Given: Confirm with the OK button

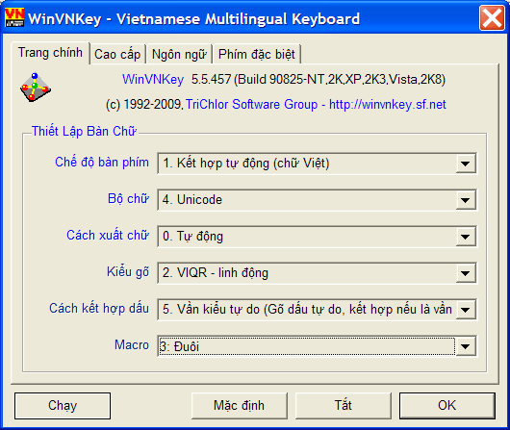Looking at the screenshot, I should [447, 406].
